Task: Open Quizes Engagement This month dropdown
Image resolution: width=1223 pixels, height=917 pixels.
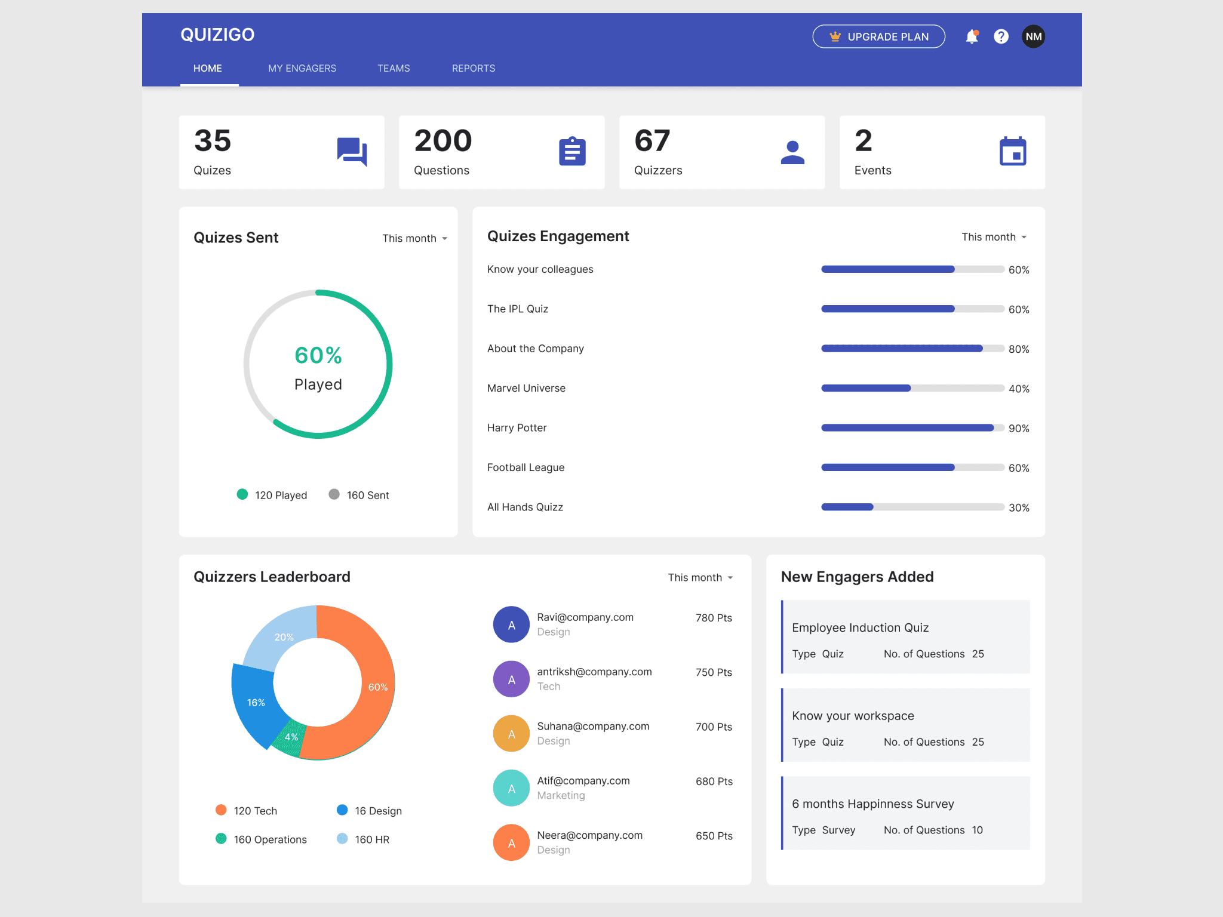Action: tap(994, 237)
